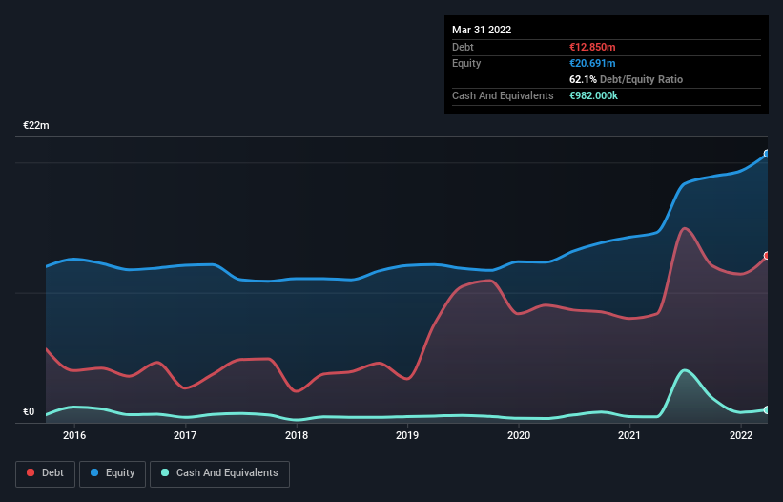Toggle Cash And Equivalents legend button
This screenshot has height=502, width=783.
(219, 473)
